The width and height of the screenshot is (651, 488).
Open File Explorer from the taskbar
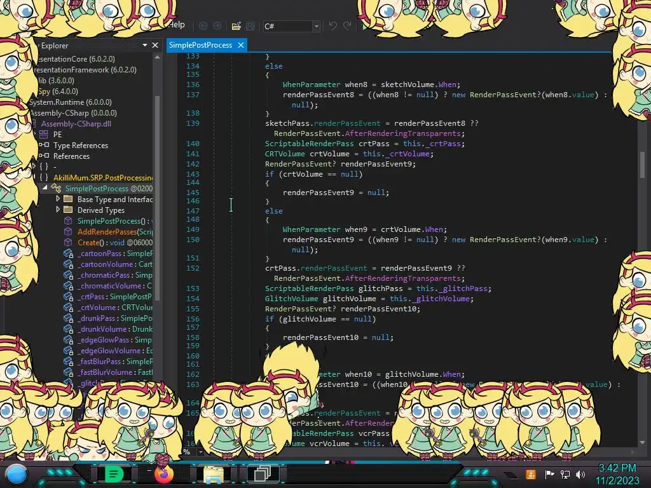point(213,474)
